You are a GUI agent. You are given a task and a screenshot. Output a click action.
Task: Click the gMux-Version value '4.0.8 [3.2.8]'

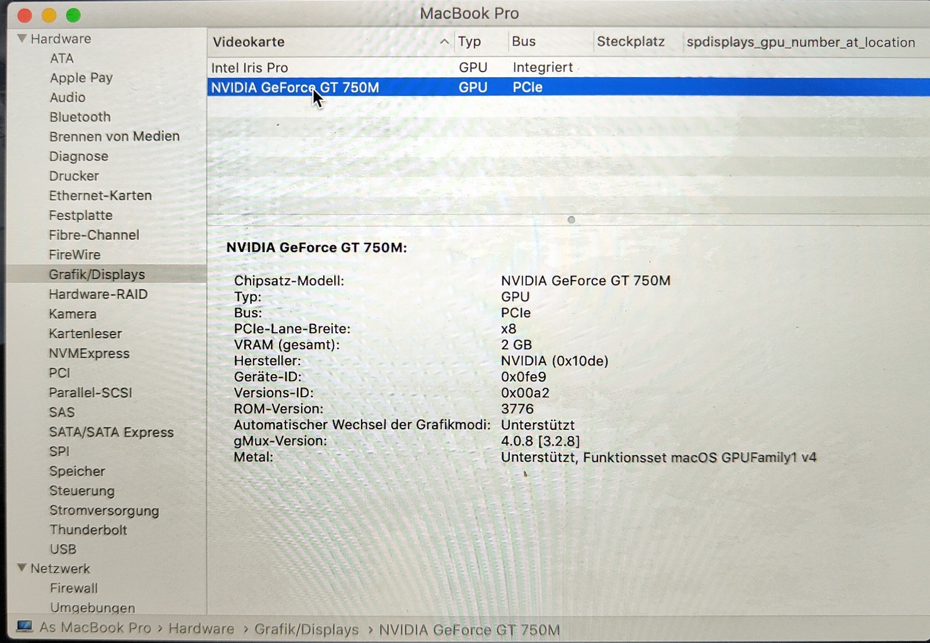click(x=541, y=441)
